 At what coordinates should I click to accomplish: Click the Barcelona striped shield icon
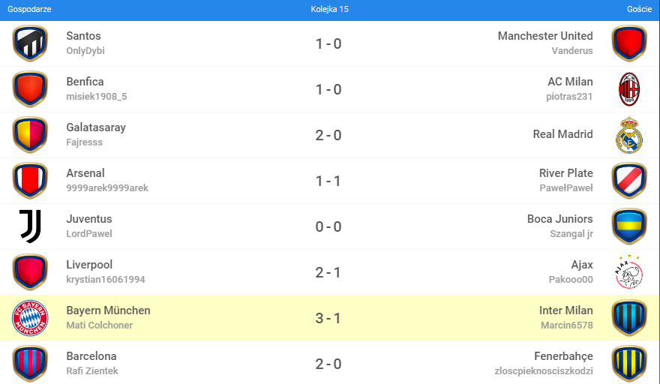(x=30, y=364)
